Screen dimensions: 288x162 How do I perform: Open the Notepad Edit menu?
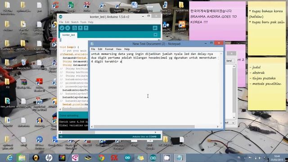pyautogui.click(x=100, y=49)
